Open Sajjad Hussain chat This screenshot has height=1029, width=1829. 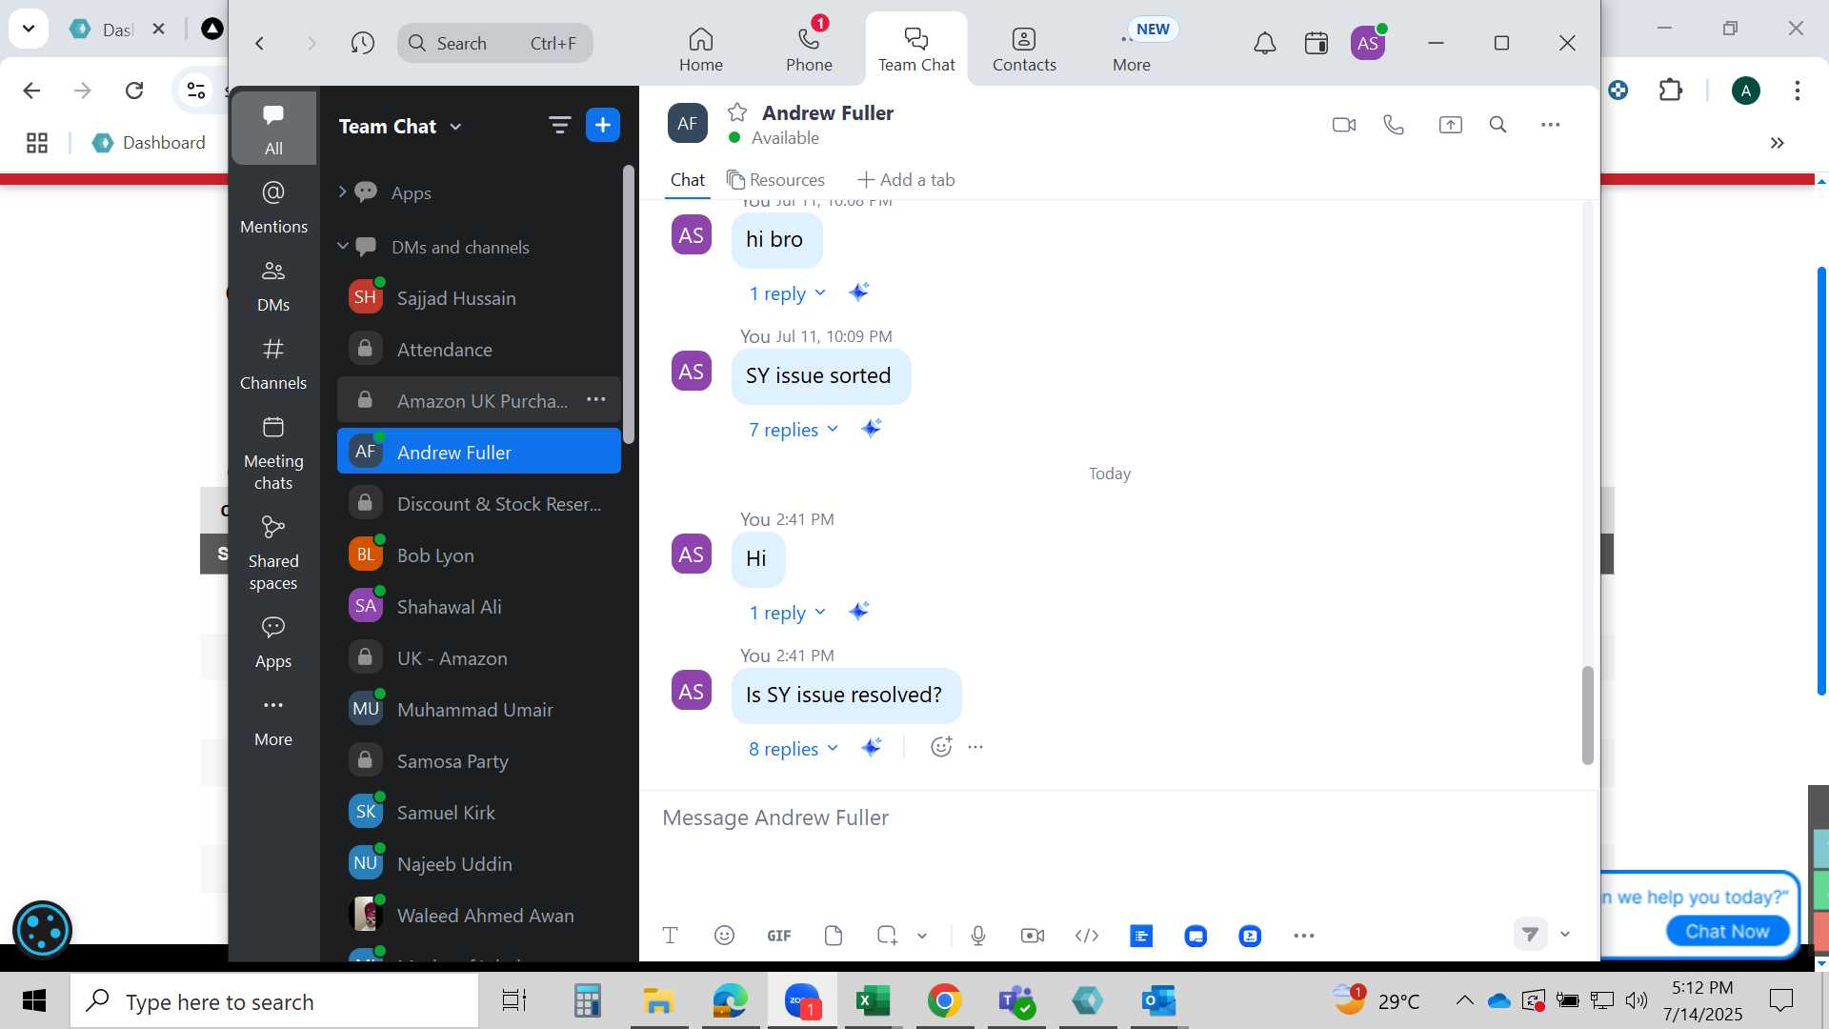pos(478,297)
